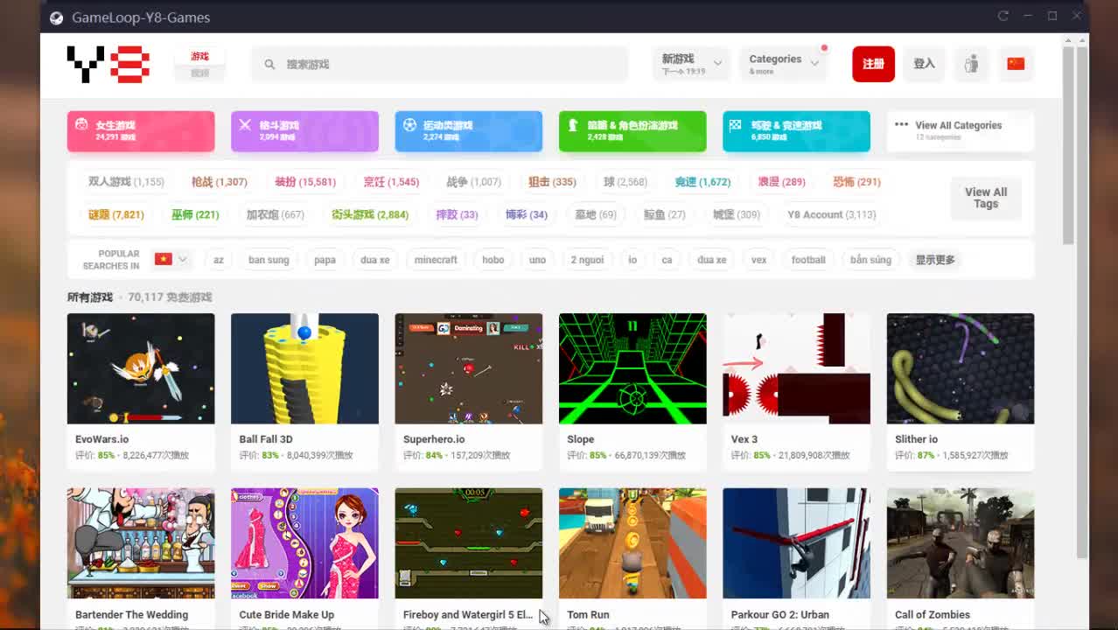Expand the Categories dropdown
This screenshot has width=1118, height=630.
(784, 64)
